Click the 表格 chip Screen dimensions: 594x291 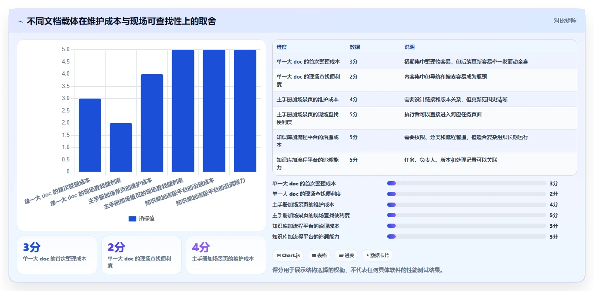click(x=320, y=255)
